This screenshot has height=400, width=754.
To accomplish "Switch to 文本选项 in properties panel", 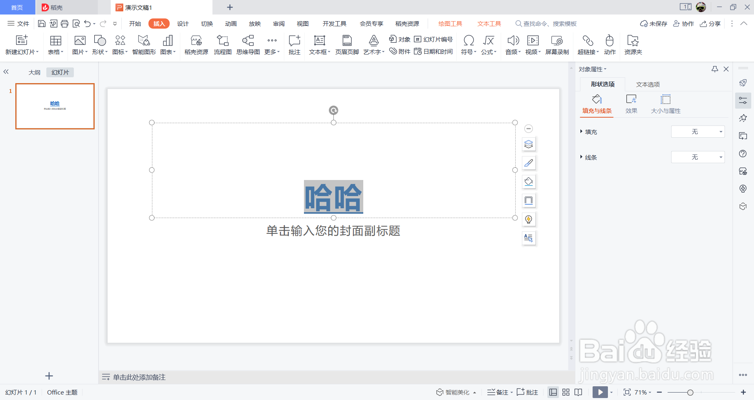I will tap(648, 84).
